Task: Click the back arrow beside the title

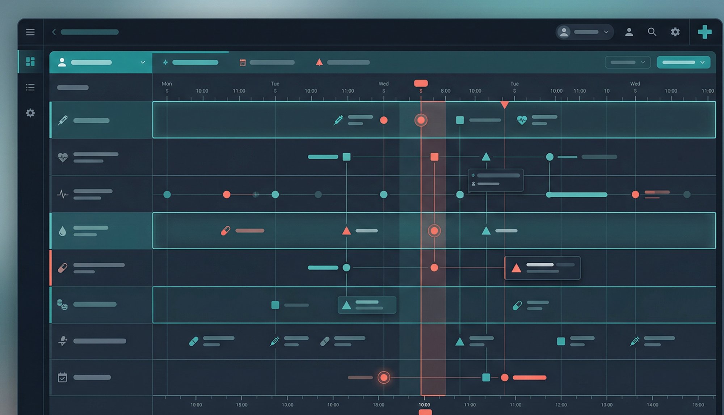Action: pyautogui.click(x=54, y=32)
